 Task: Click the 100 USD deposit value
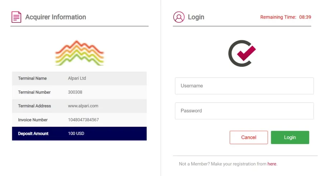coord(76,134)
